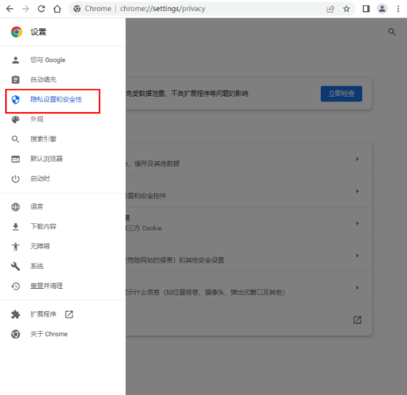The height and width of the screenshot is (395, 407).
Task: Open the home page icon
Action: [x=57, y=9]
